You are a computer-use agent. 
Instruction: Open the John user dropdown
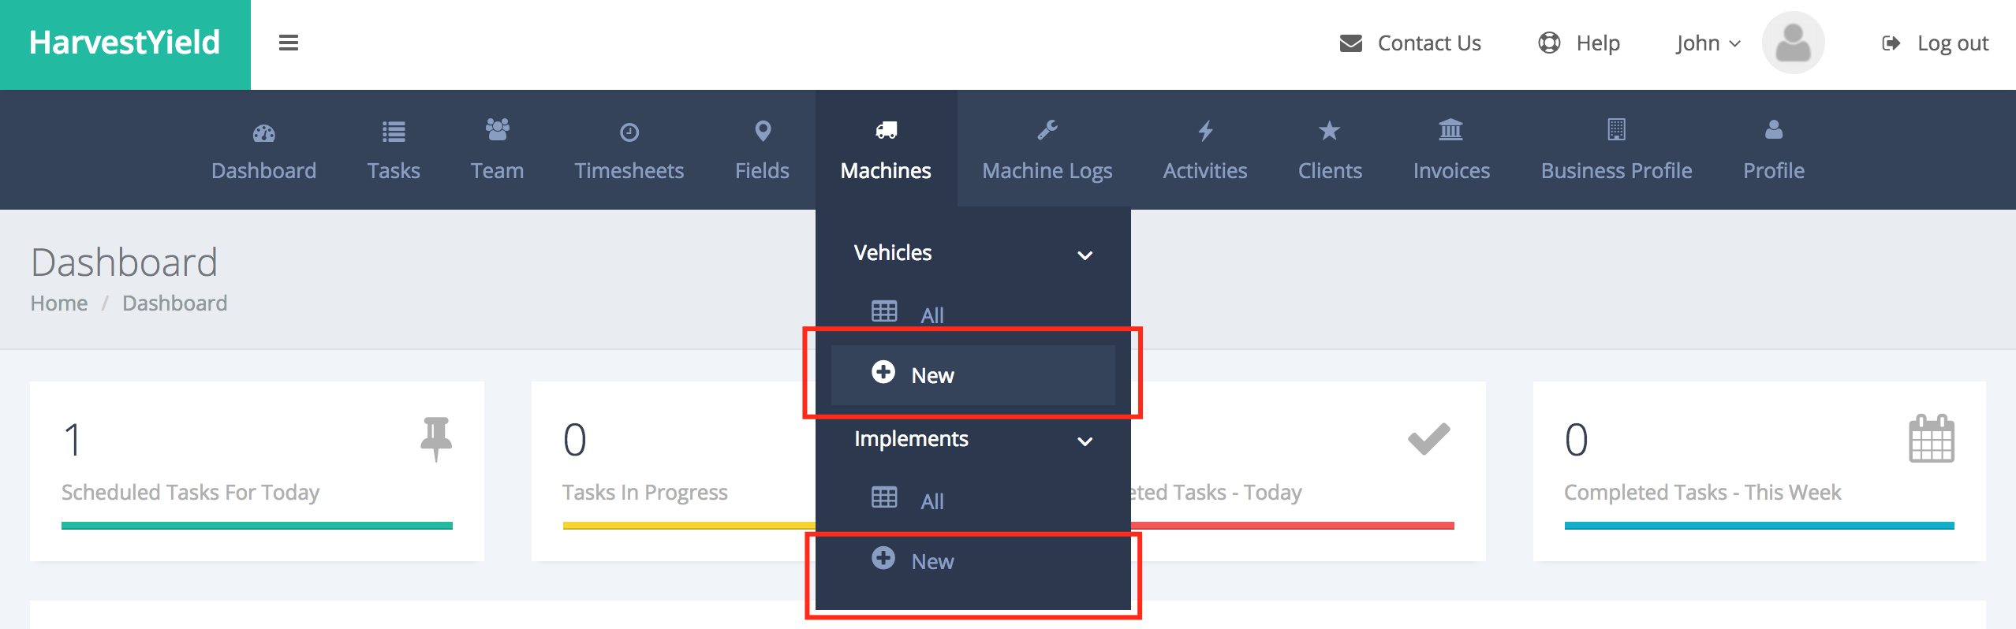point(1708,43)
